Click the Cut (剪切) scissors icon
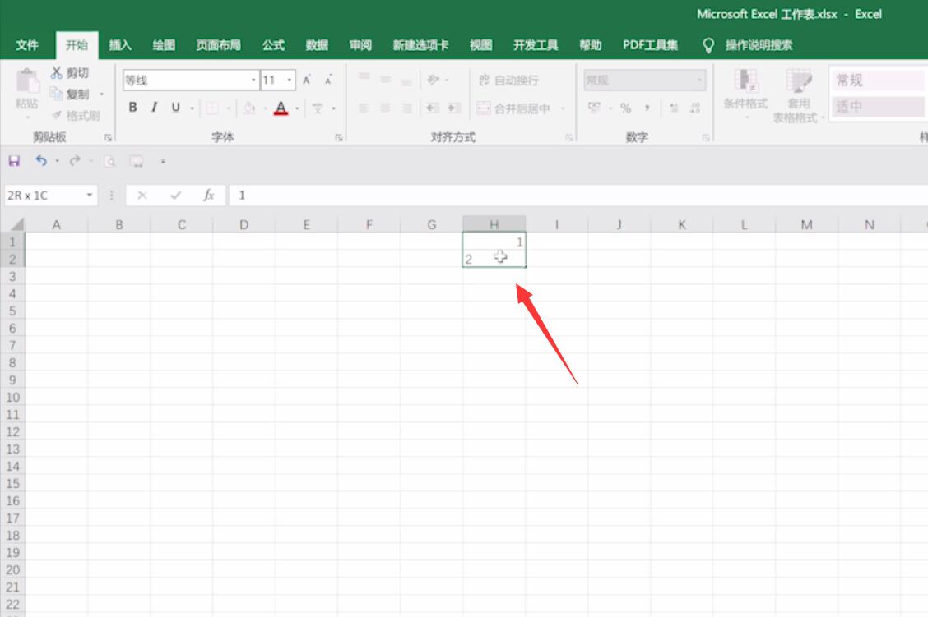928x617 pixels. (56, 72)
